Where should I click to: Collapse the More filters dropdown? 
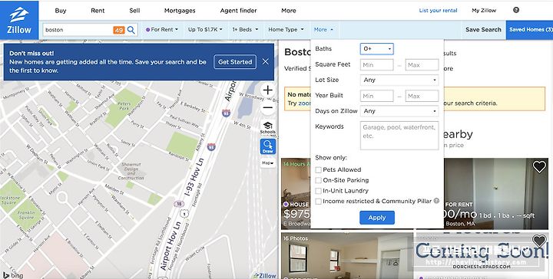[x=323, y=30]
